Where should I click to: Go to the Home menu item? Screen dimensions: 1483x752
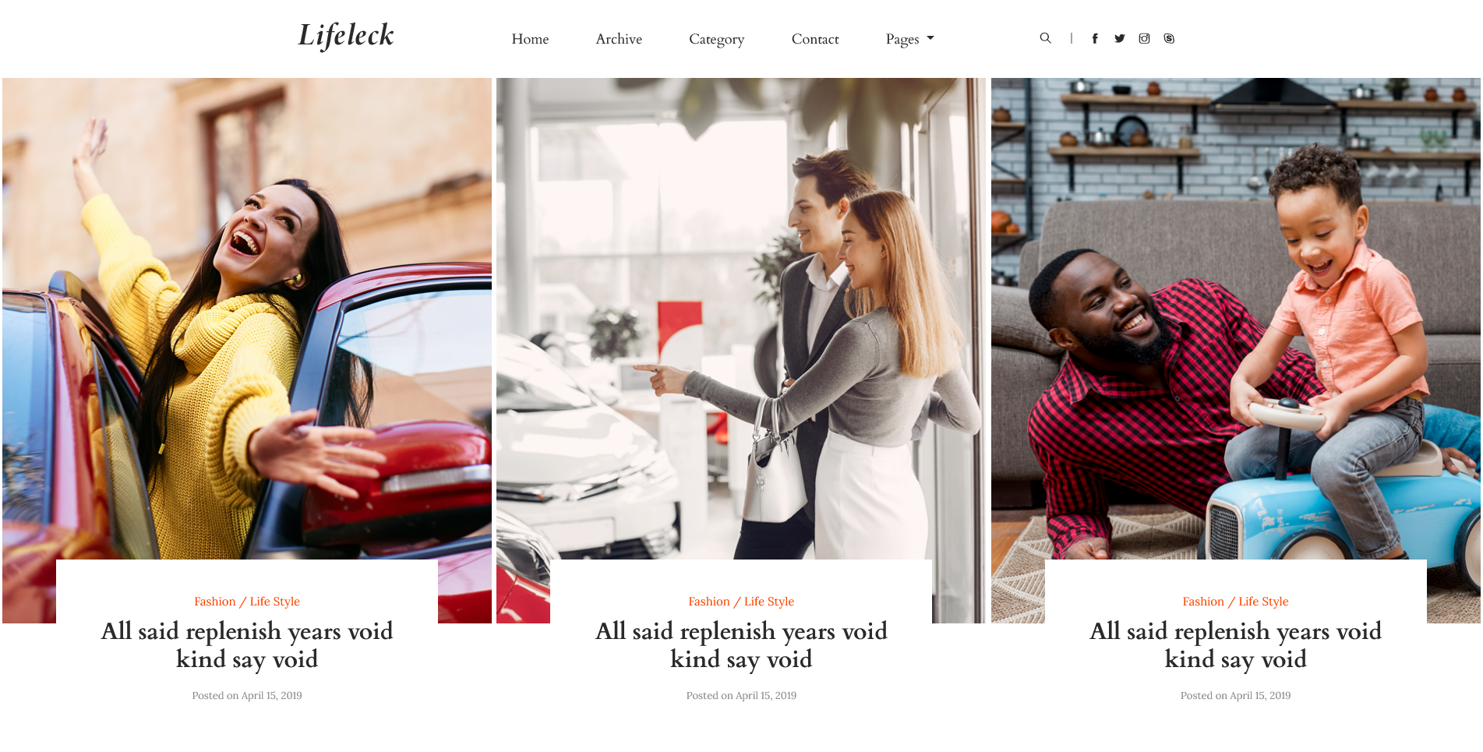tap(530, 39)
